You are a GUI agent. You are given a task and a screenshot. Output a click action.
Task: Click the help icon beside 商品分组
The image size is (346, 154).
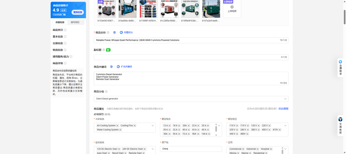(106, 92)
